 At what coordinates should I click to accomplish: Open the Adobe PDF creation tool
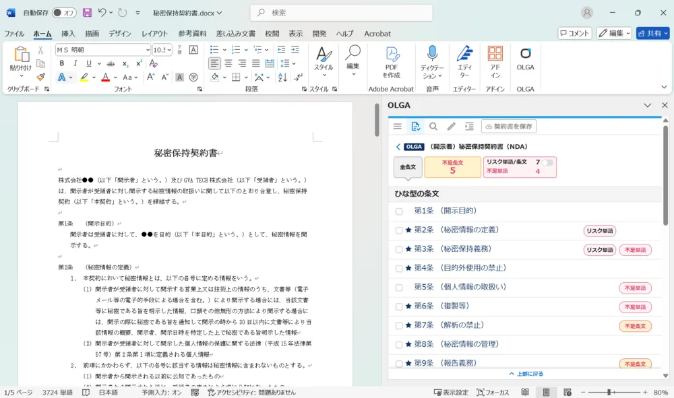pyautogui.click(x=392, y=62)
